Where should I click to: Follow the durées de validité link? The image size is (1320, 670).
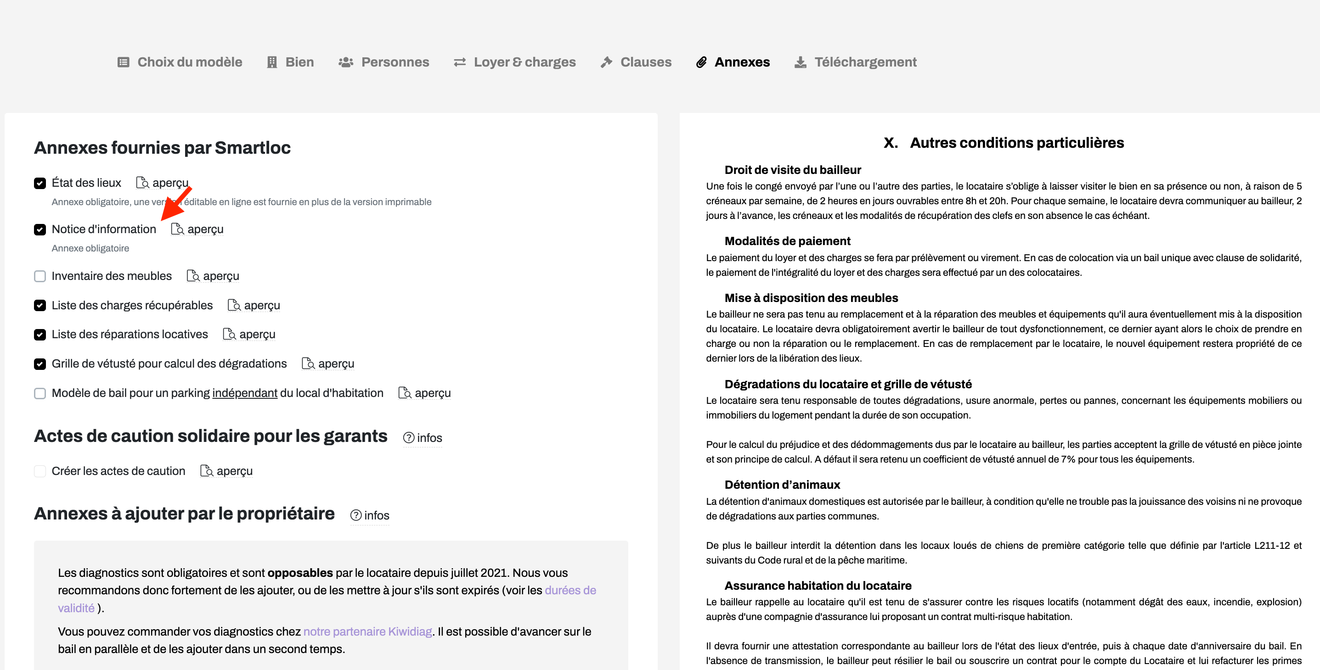570,590
